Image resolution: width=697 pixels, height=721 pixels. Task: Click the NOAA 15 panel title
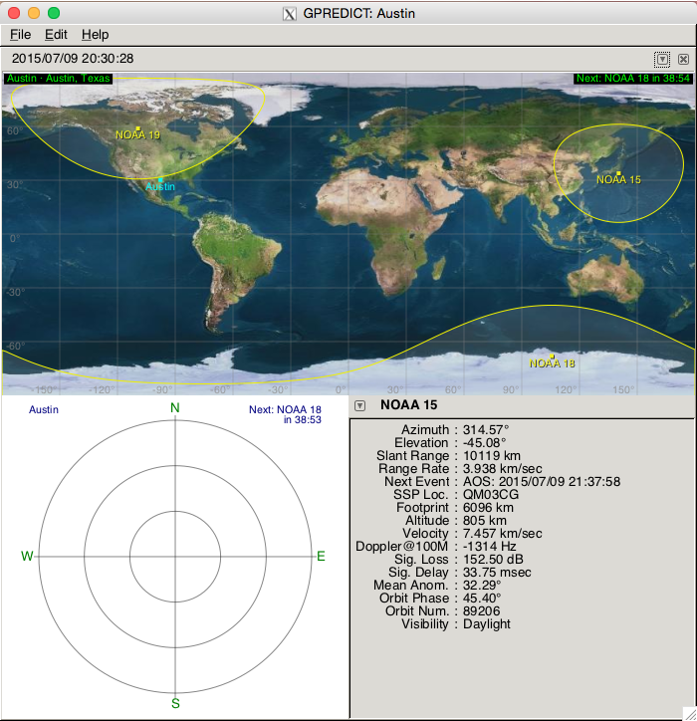(408, 405)
